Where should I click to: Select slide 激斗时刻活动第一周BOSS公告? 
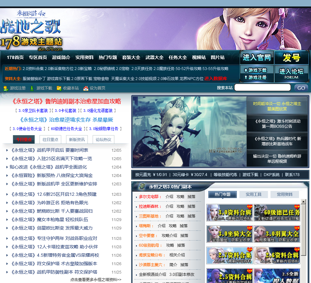(277, 124)
